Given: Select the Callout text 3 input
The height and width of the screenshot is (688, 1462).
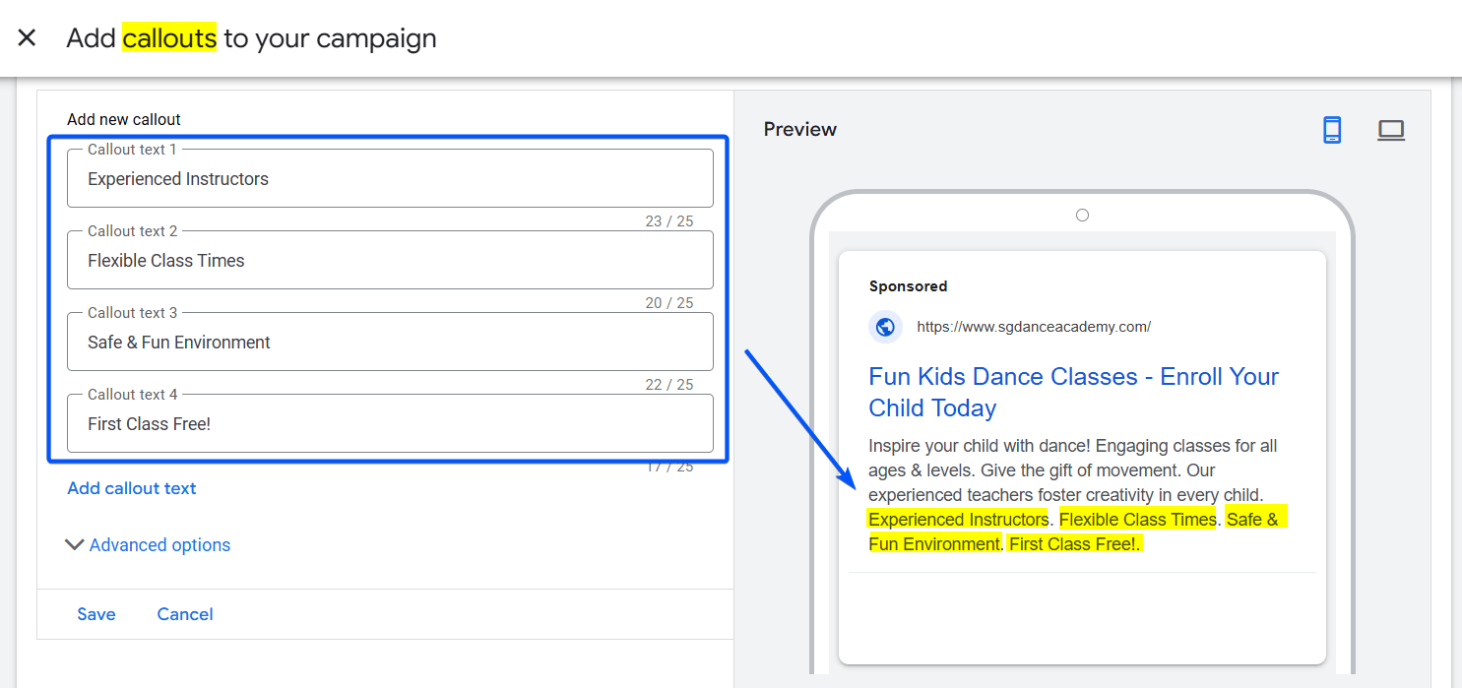Looking at the screenshot, I should tap(389, 343).
